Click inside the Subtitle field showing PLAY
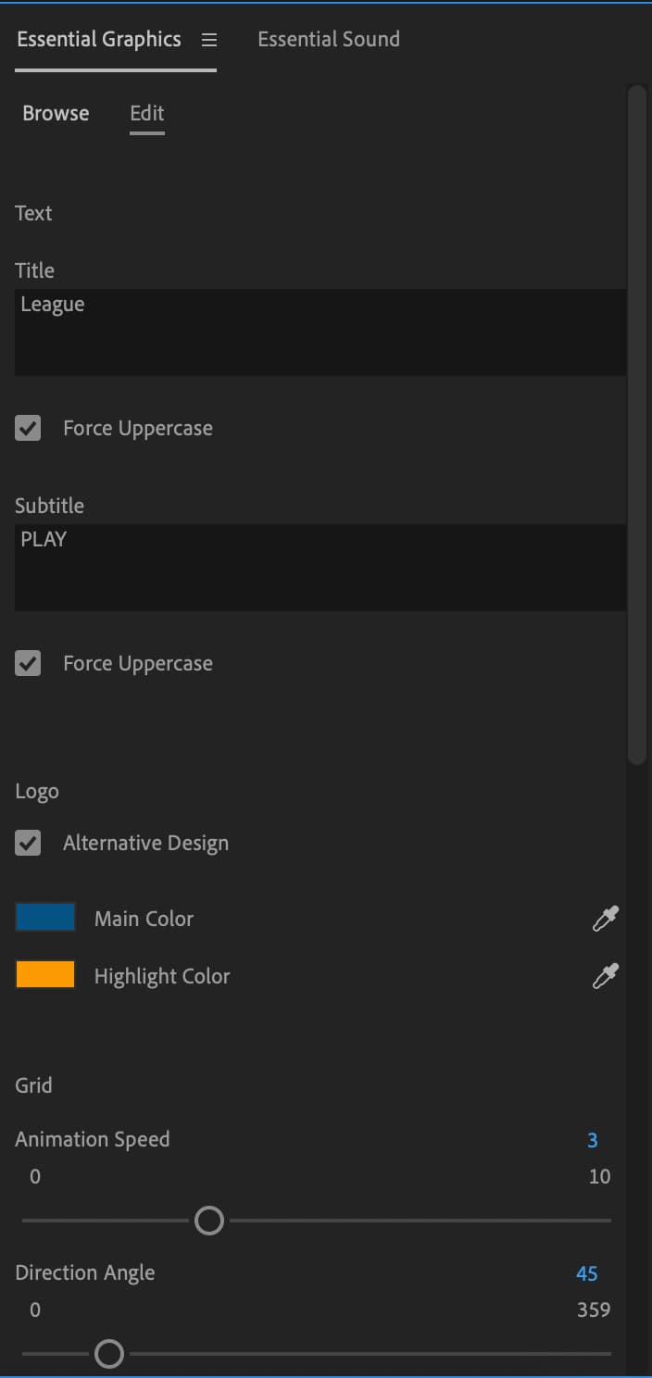The height and width of the screenshot is (1378, 652). (x=320, y=567)
